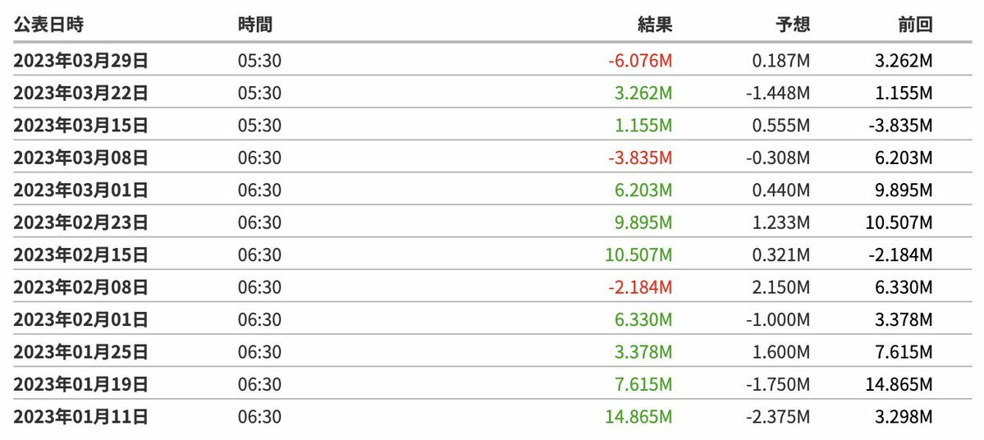The image size is (984, 440).
Task: Click the -1.448M forecast value
Action: pos(777,93)
